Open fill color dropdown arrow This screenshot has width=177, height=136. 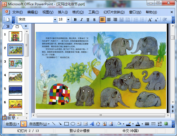coord(123,124)
